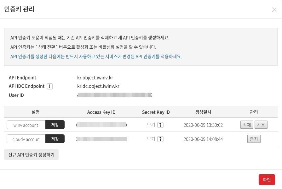This screenshot has width=282, height=189.
Task: Focus the iwinv account description field
Action: (x=26, y=125)
